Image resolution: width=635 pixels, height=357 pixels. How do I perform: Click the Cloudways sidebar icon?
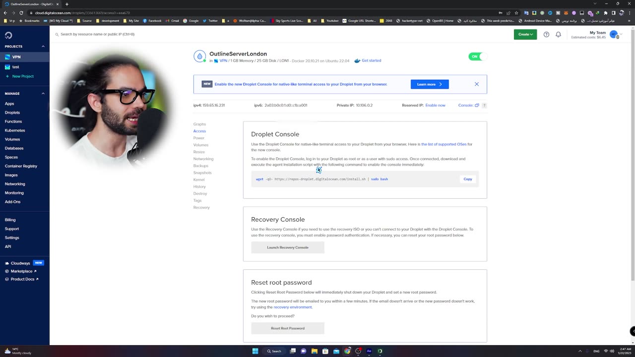coord(7,263)
